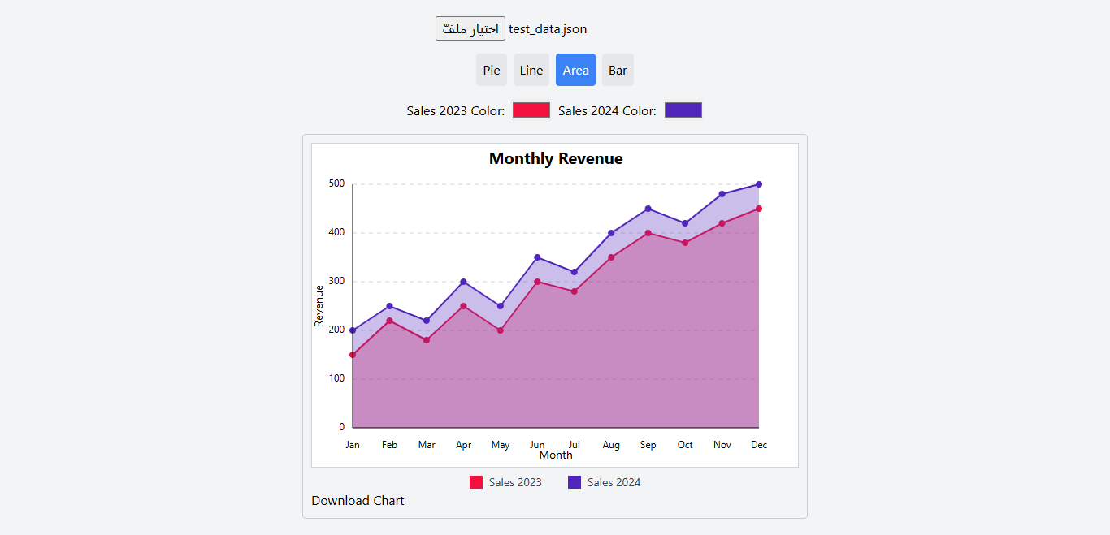Click the Monthly Revenue chart title
This screenshot has width=1110, height=535.
(x=556, y=159)
